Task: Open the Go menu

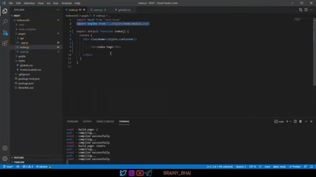Action: (x=48, y=3)
